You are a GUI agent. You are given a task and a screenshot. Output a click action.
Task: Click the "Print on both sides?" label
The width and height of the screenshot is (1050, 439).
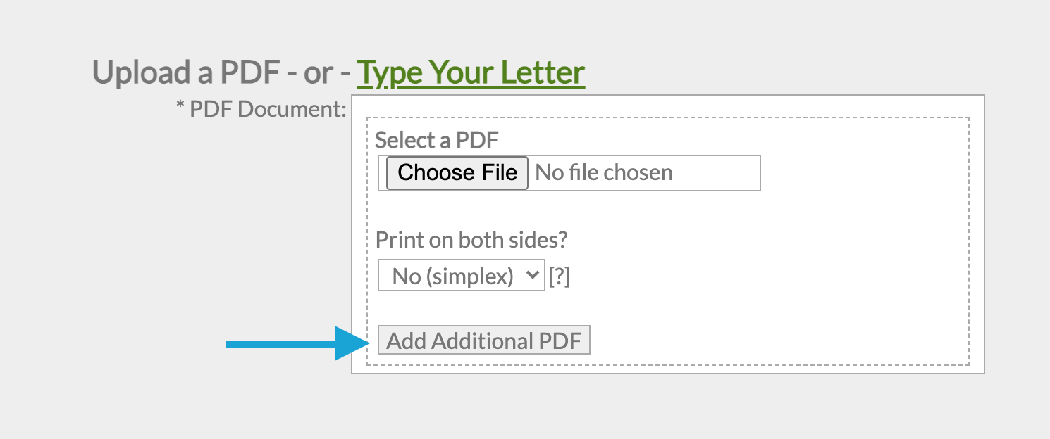(471, 240)
